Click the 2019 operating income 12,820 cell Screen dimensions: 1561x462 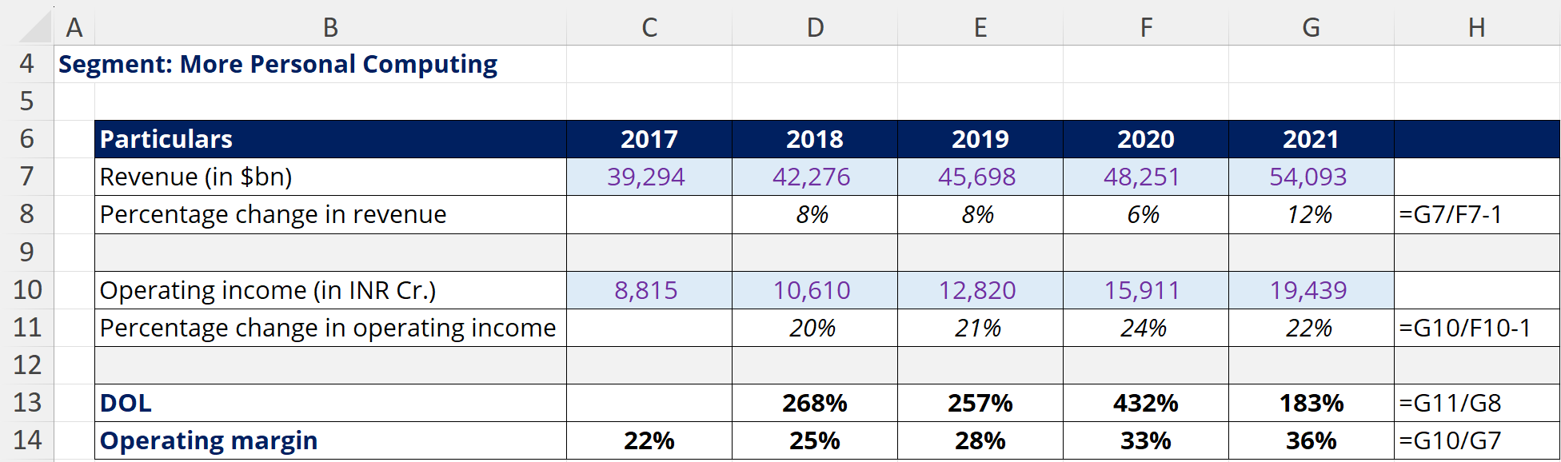[x=977, y=290]
